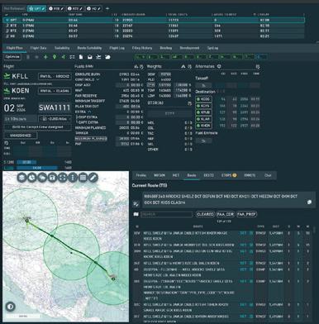Apply the FAA_PREF route filter
Screen dimensions: 319x324
click(x=246, y=214)
